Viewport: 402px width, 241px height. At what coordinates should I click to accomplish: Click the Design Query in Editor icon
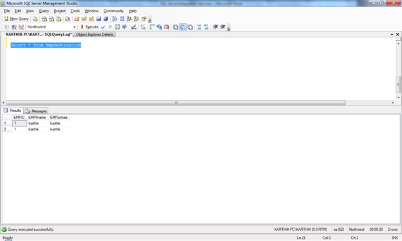[133, 27]
